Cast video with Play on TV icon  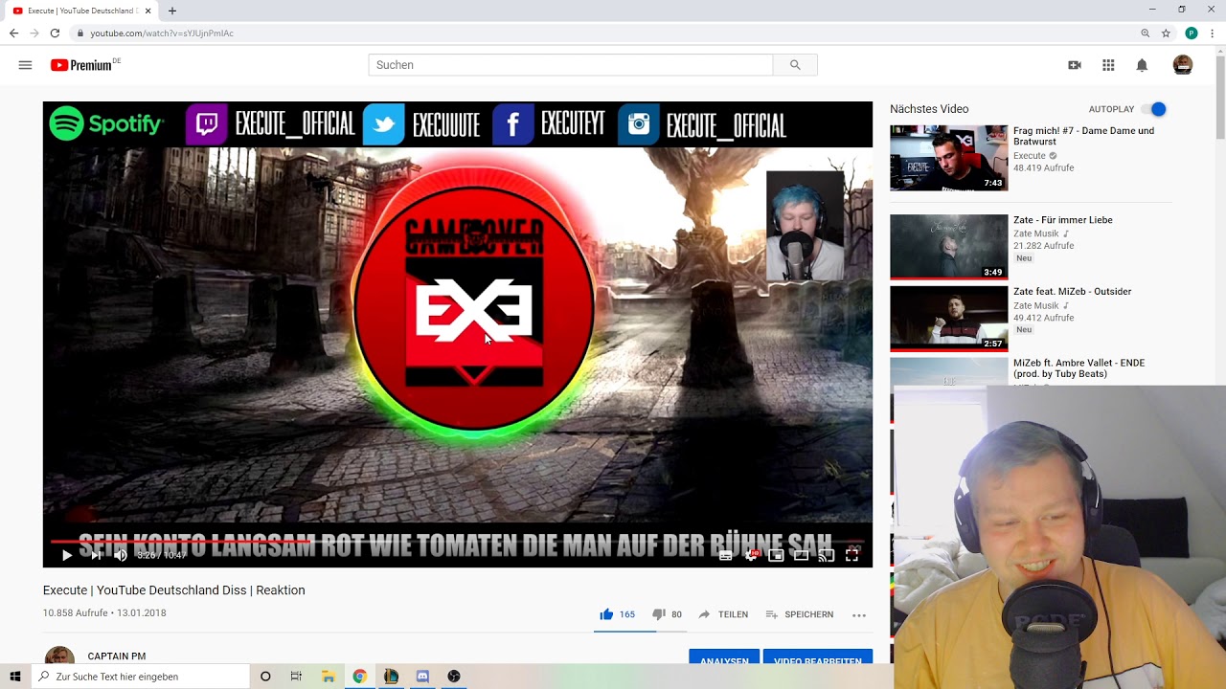point(826,555)
